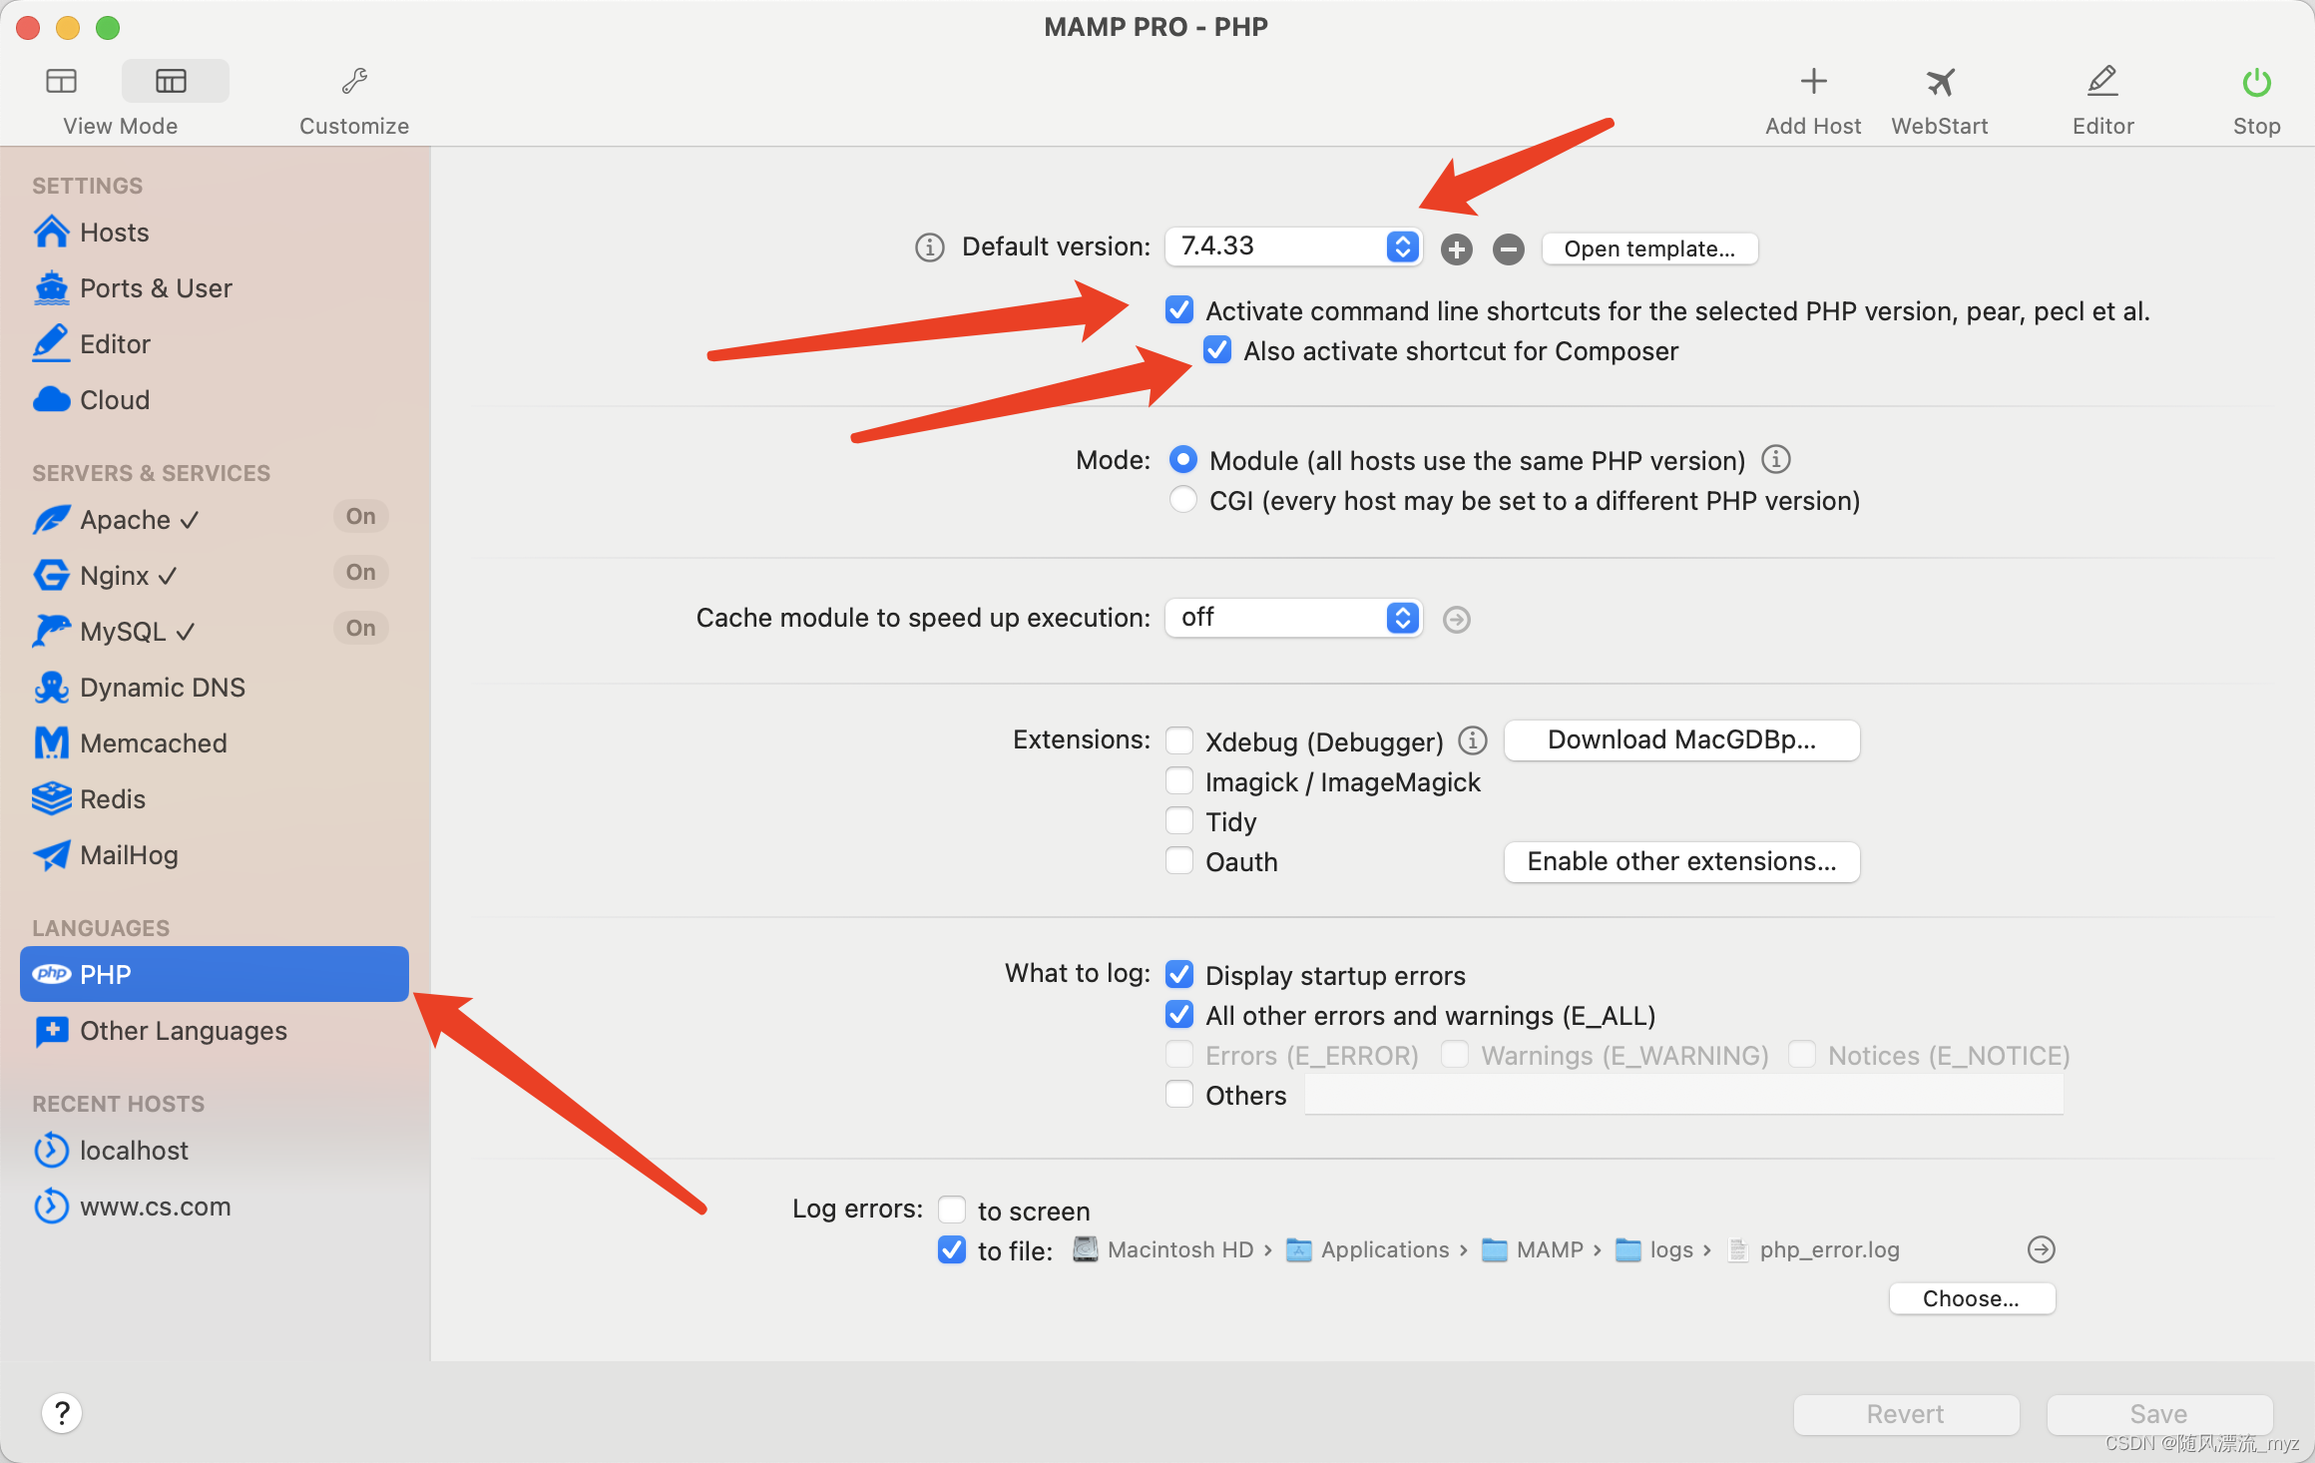
Task: Select MySQL in the sidebar
Action: [x=124, y=632]
